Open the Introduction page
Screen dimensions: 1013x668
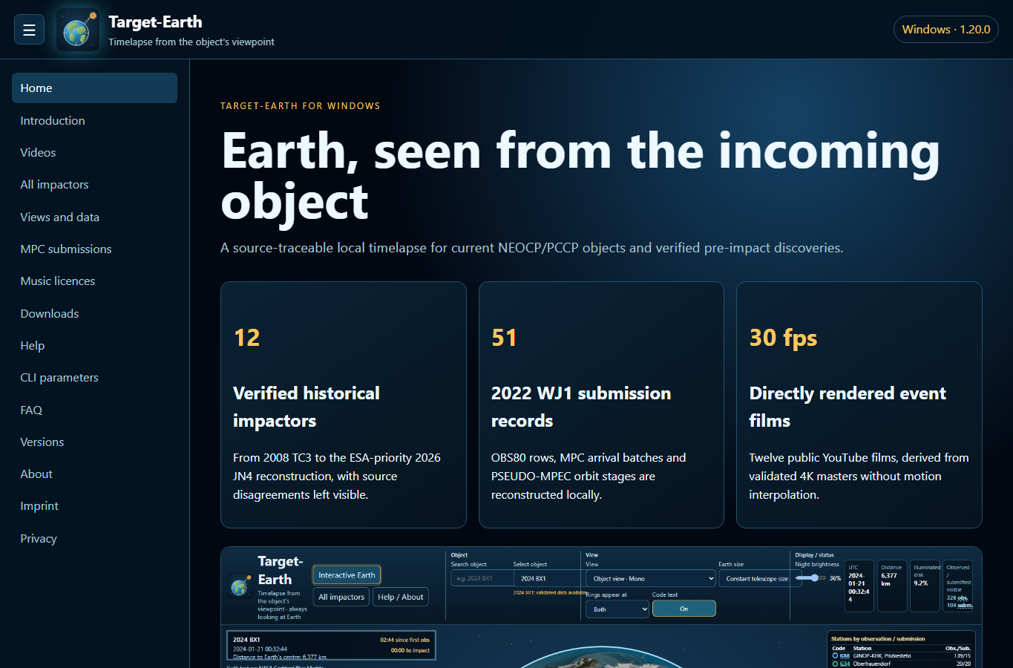click(x=94, y=120)
